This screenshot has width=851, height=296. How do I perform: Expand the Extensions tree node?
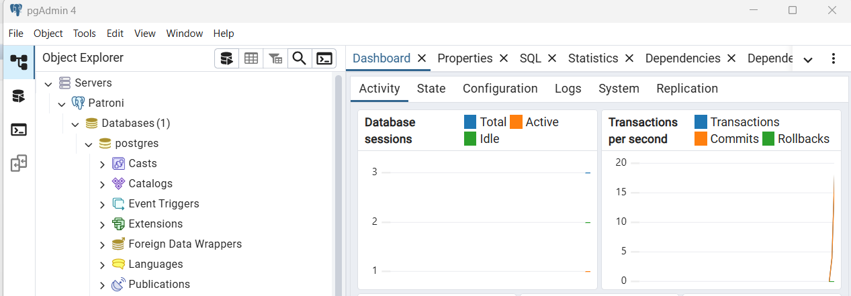[102, 224]
